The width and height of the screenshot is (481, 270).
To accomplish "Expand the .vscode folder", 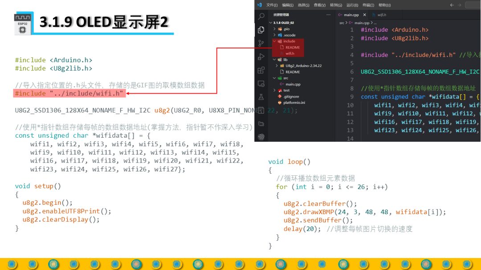I will (274, 35).
